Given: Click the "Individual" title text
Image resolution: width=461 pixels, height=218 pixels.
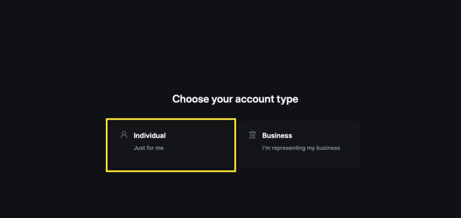Looking at the screenshot, I should pos(149,135).
